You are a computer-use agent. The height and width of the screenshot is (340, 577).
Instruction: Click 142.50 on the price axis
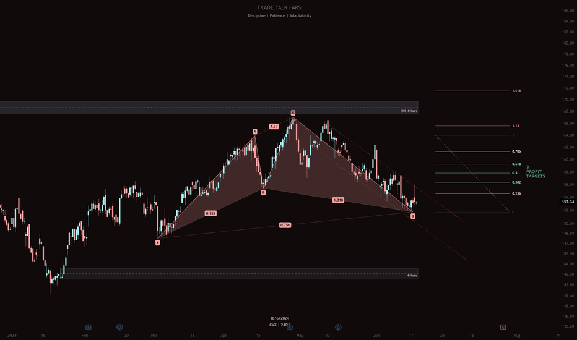coord(568,274)
